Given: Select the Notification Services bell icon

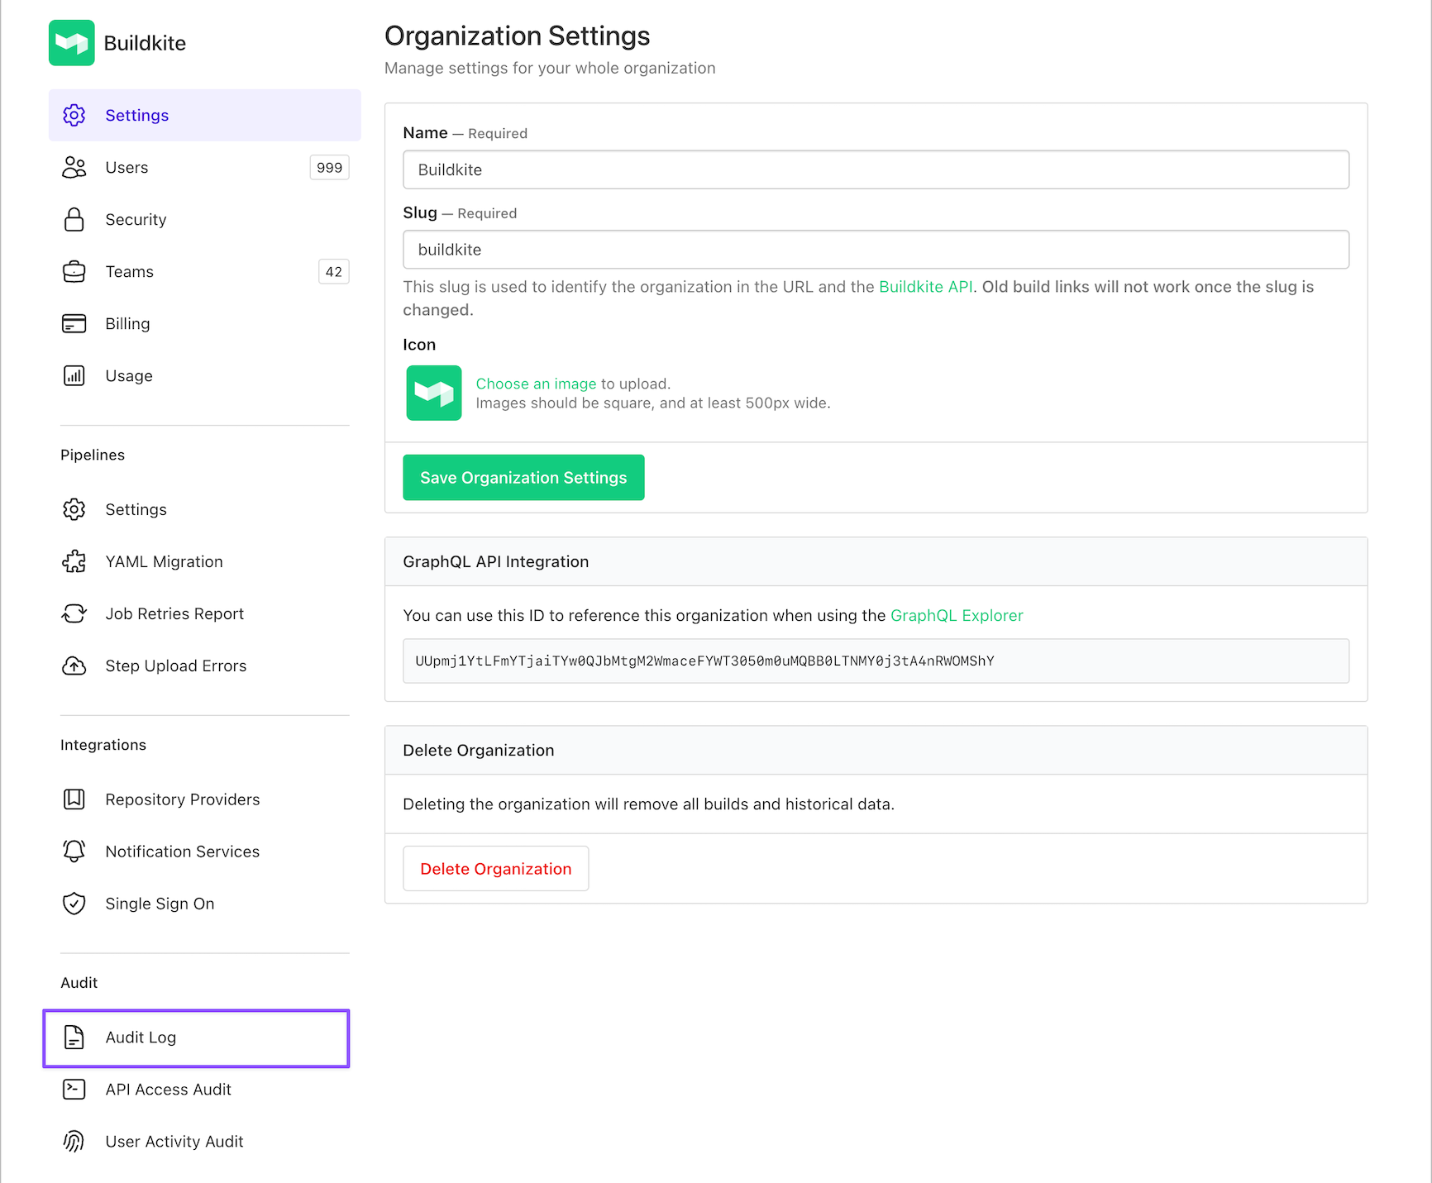Looking at the screenshot, I should click(74, 851).
